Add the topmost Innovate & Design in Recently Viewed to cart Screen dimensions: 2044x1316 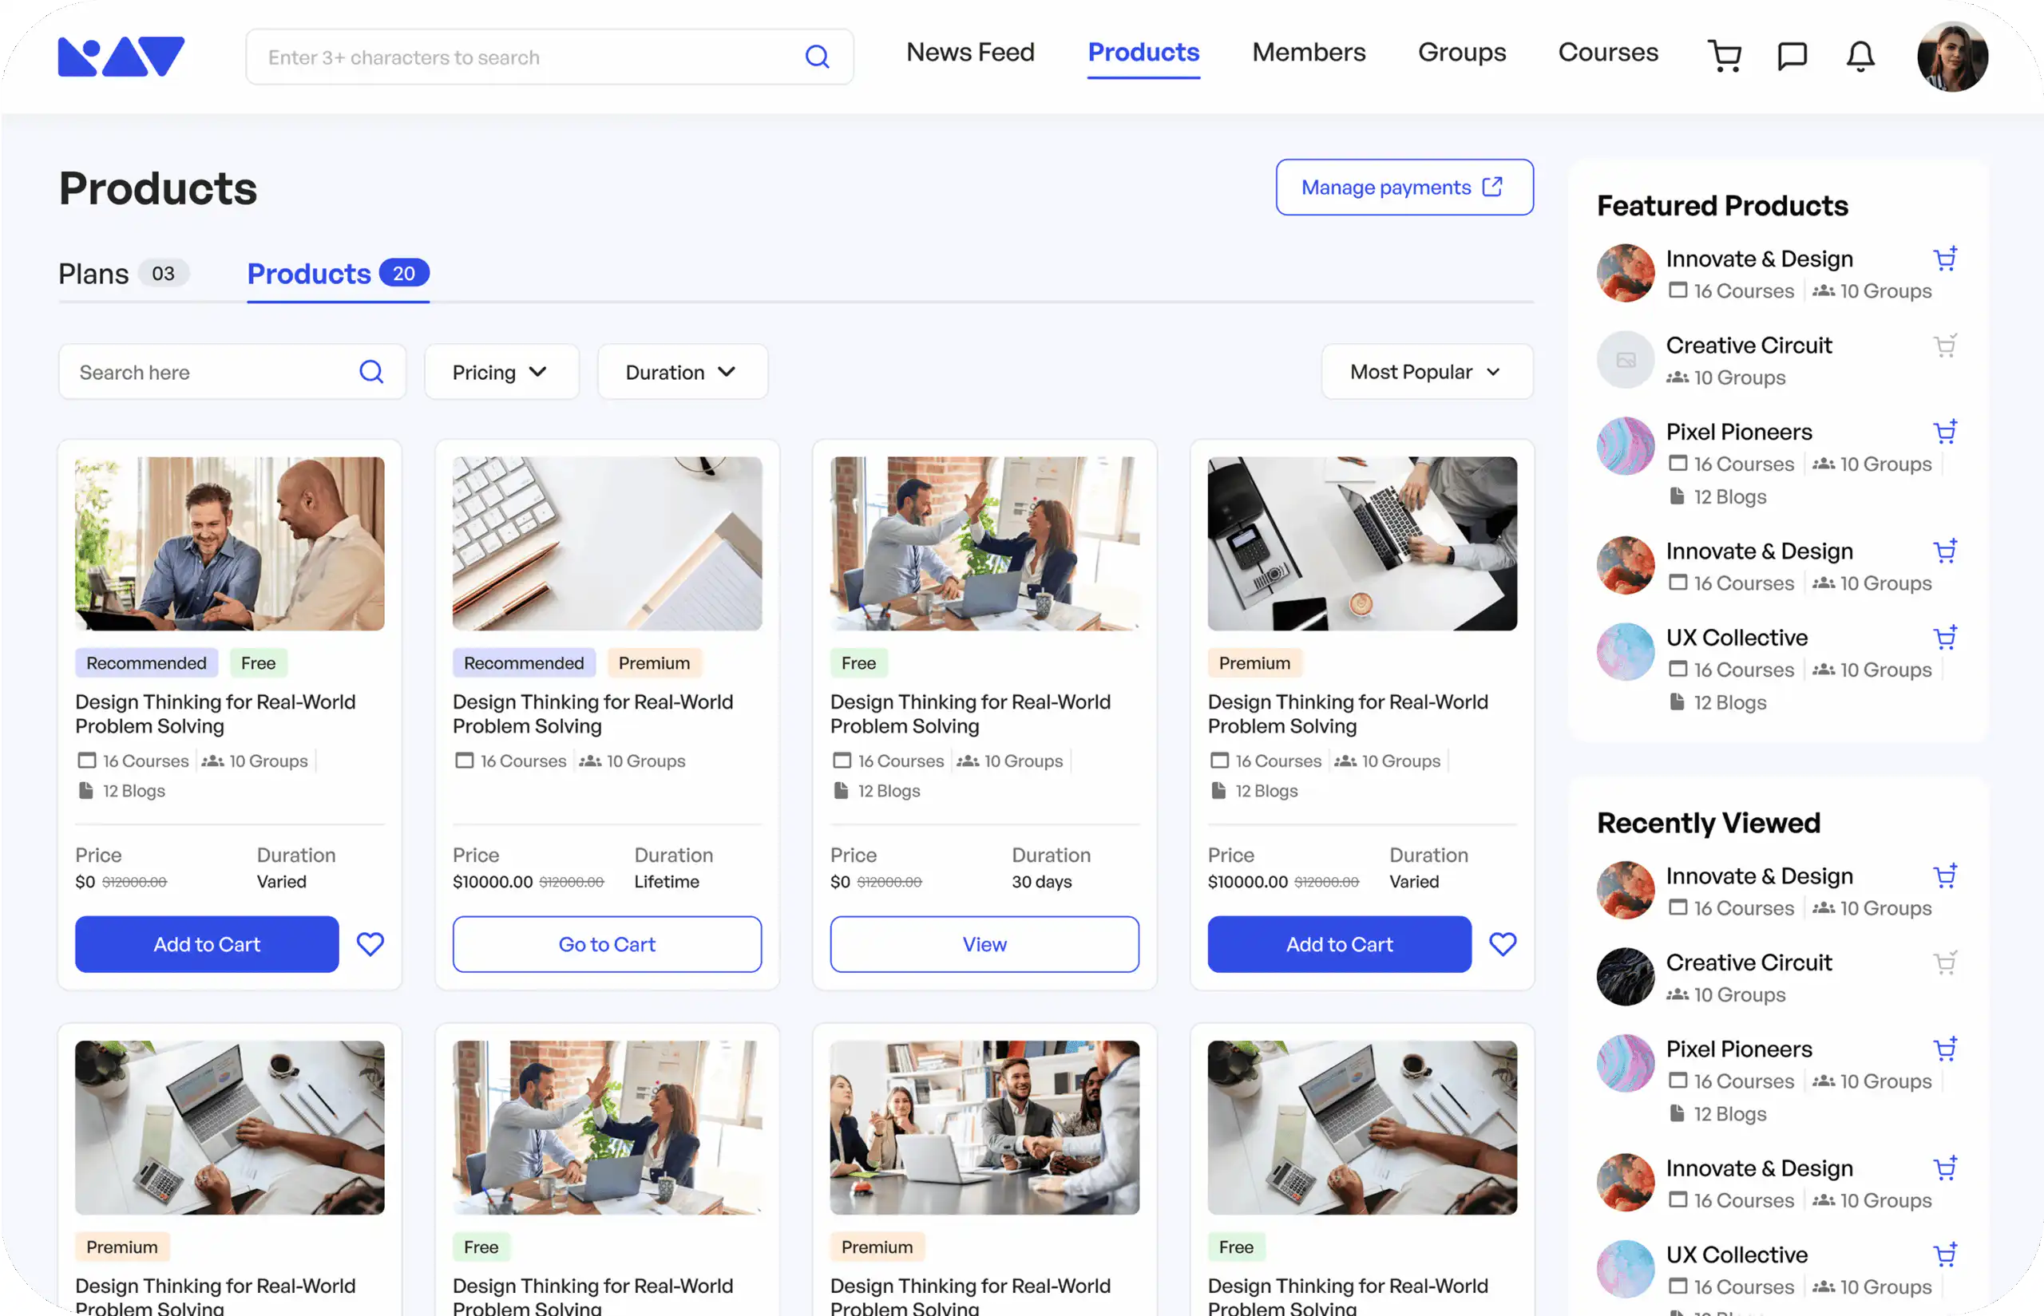point(1945,876)
